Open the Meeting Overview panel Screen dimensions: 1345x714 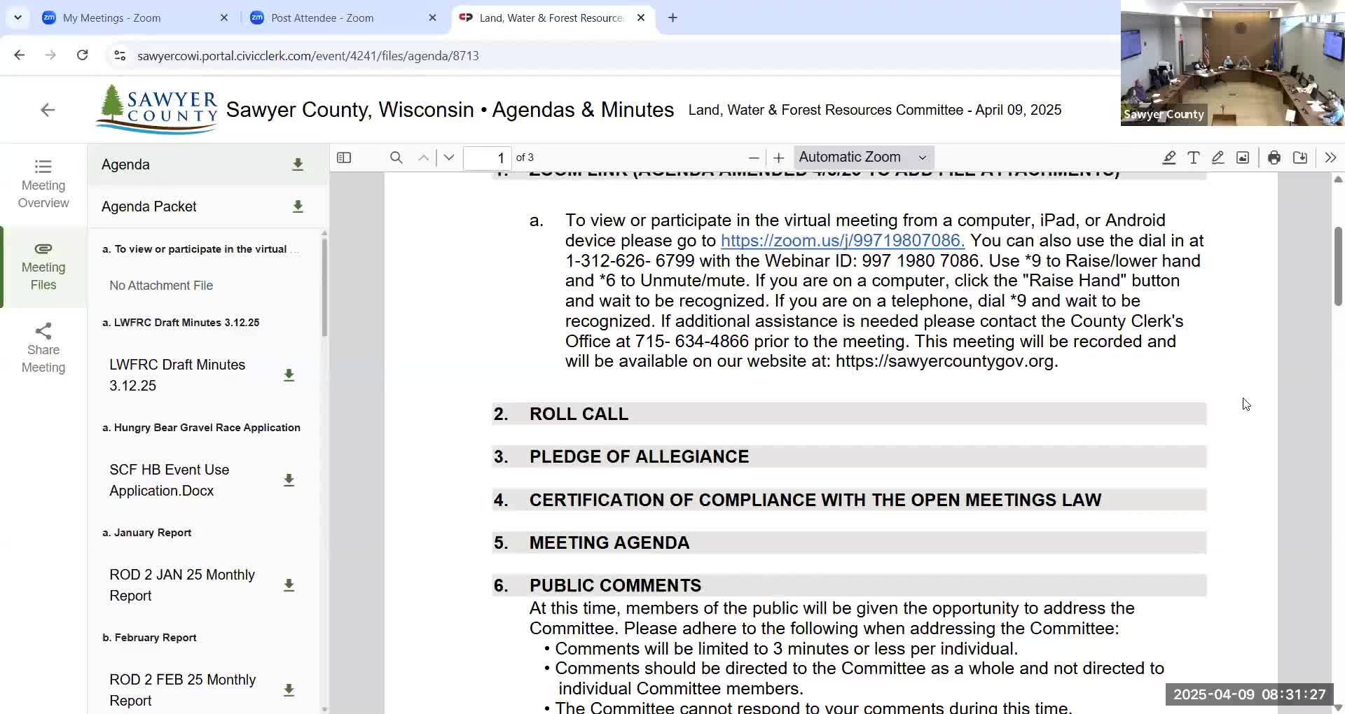coord(43,183)
